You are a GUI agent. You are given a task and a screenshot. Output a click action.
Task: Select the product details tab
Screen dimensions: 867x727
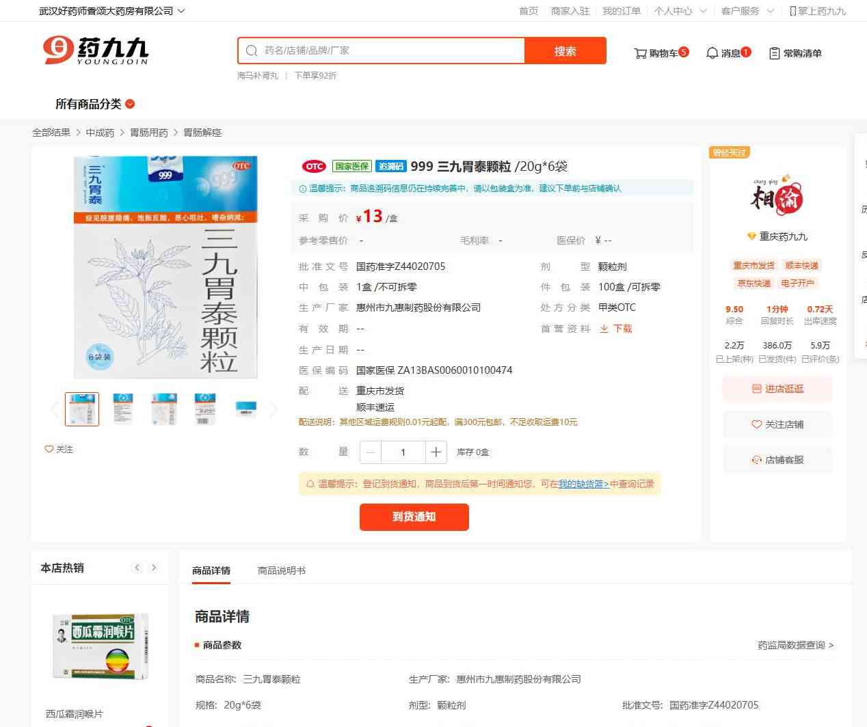[211, 571]
